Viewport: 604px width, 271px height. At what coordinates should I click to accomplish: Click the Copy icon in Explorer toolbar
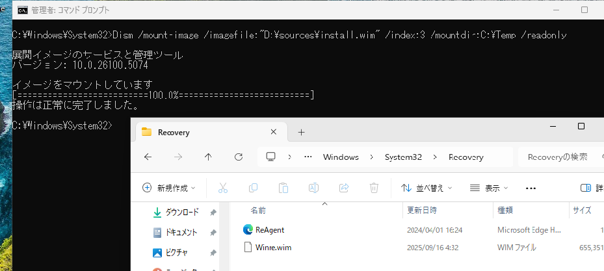pyautogui.click(x=253, y=188)
